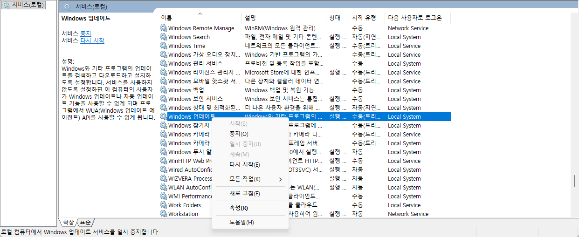Screen dimensions: 579x237
Task: Click the 서비스(로컬) icon in the header bar
Action: point(68,7)
